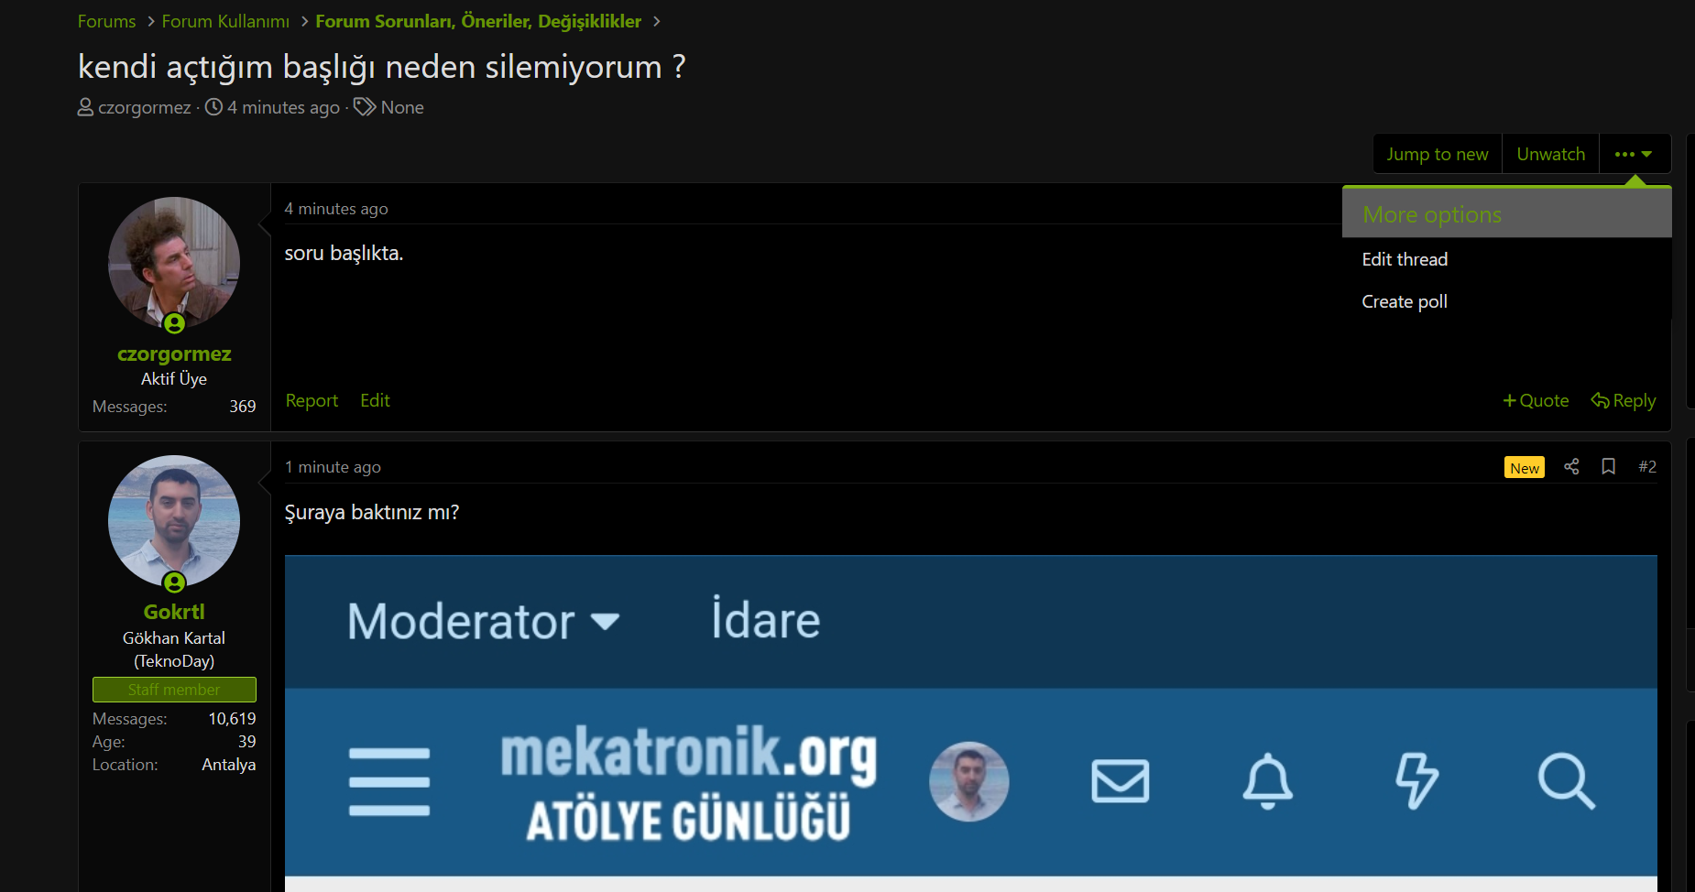The image size is (1695, 892).
Task: Collapse the three-dots more options dropdown
Action: point(1635,154)
